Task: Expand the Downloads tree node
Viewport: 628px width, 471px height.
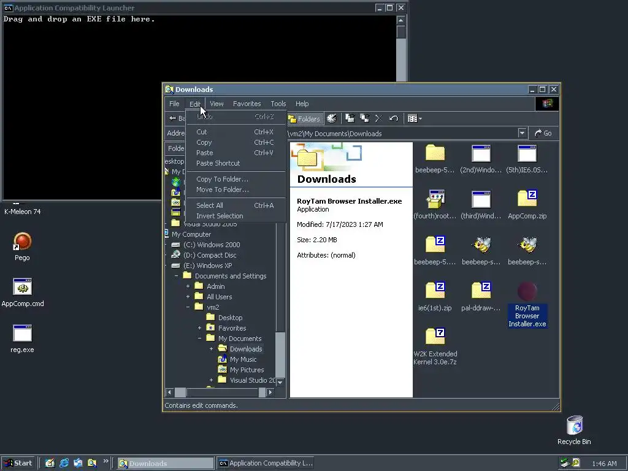Action: pyautogui.click(x=211, y=349)
